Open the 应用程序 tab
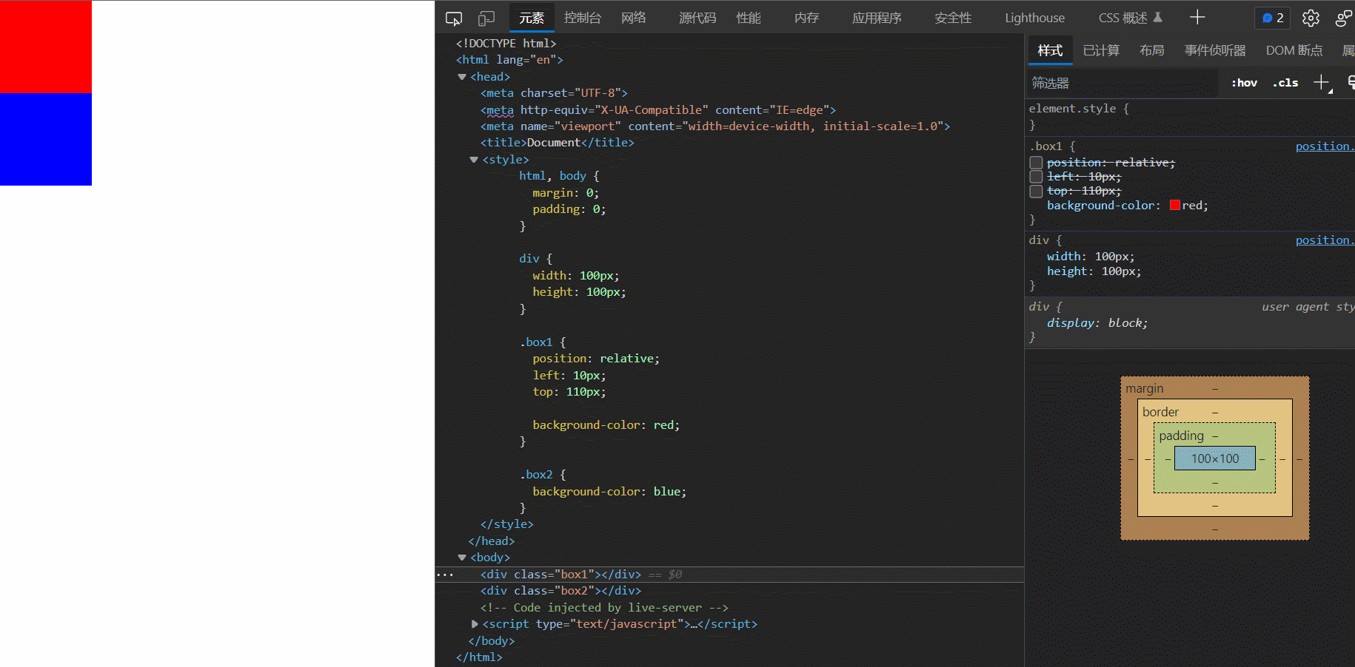 877,18
